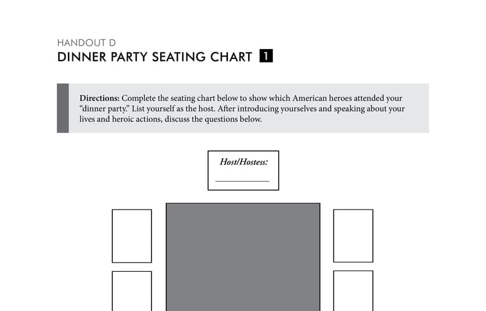Viewport: 486px width, 311px height.
Task: Select the upper right seat box
Action: [353, 236]
